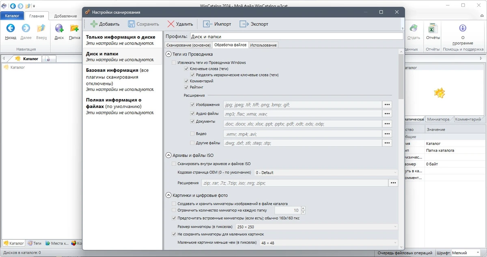Viewport: 487px width, 257px height.
Task: Click the Отчёты Excel icon in the ribbon
Action: 433,28
